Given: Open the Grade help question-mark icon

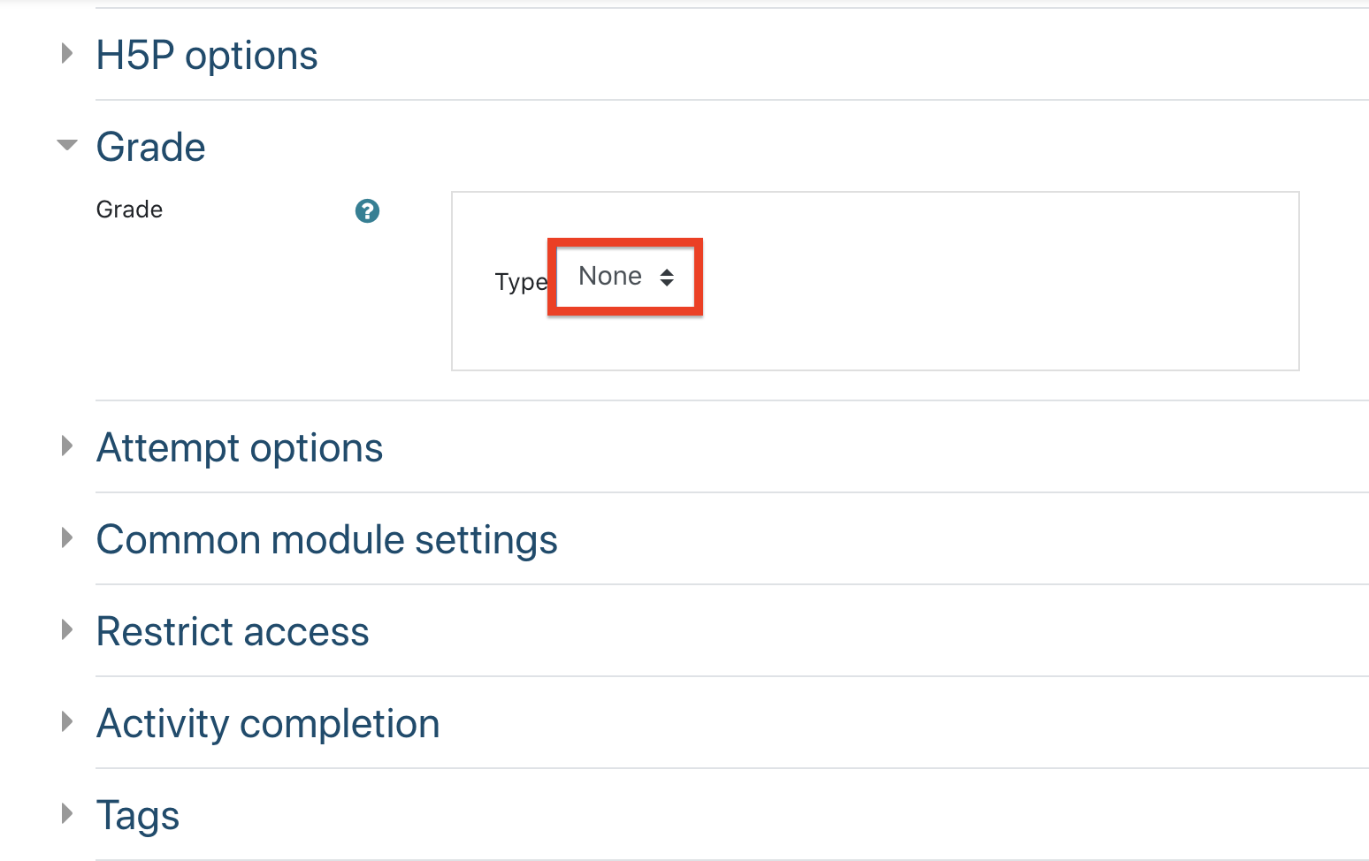Looking at the screenshot, I should [367, 211].
